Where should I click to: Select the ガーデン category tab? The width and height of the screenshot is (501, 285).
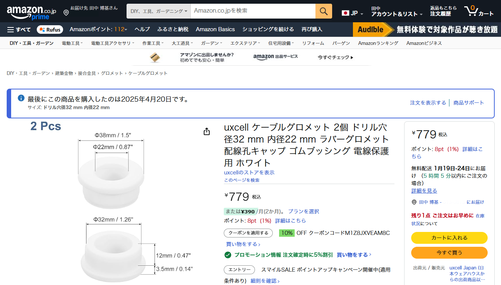(212, 43)
